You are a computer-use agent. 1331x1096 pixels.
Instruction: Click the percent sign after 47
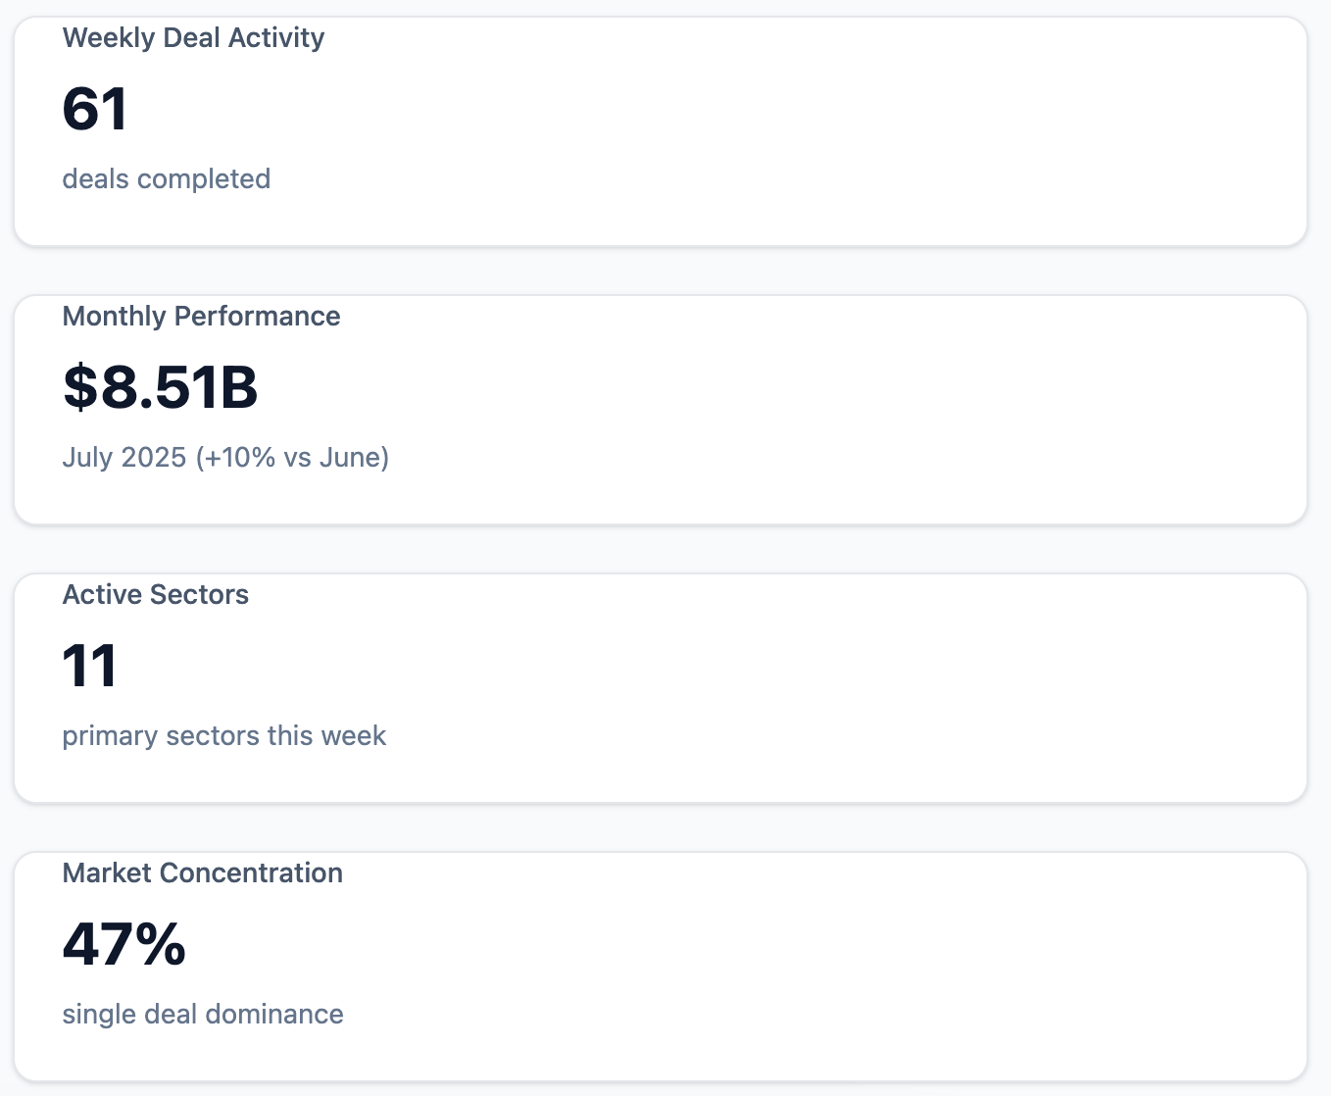[x=160, y=944]
